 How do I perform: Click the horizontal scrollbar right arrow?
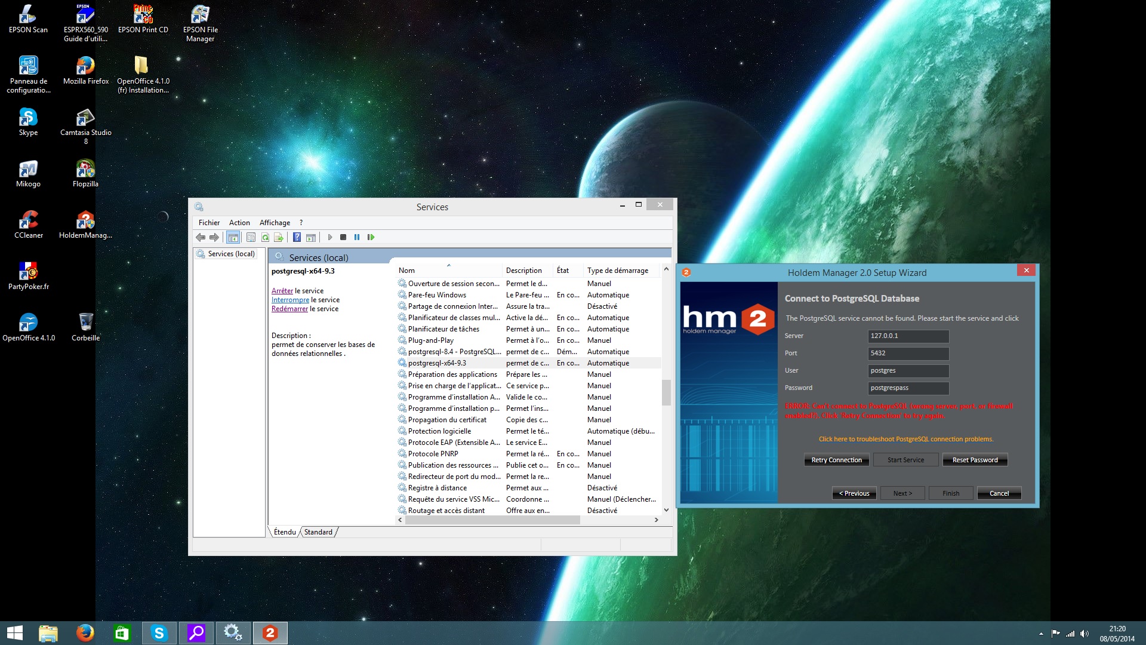(656, 520)
